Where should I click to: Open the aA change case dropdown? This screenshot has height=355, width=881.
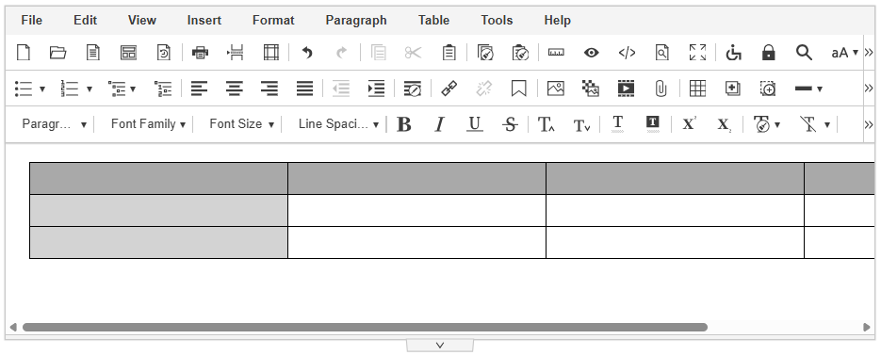[845, 53]
